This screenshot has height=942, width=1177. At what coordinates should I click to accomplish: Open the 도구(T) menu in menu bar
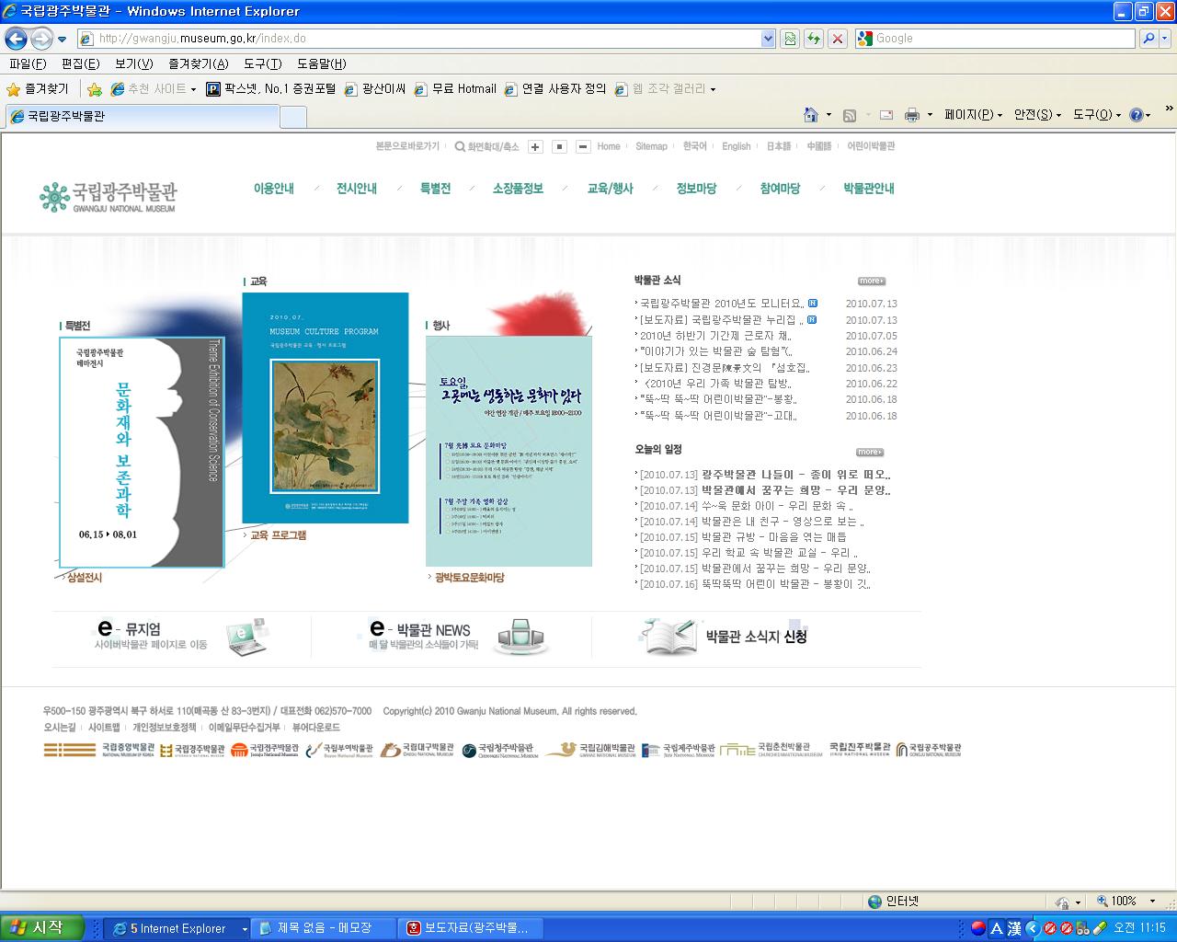262,63
